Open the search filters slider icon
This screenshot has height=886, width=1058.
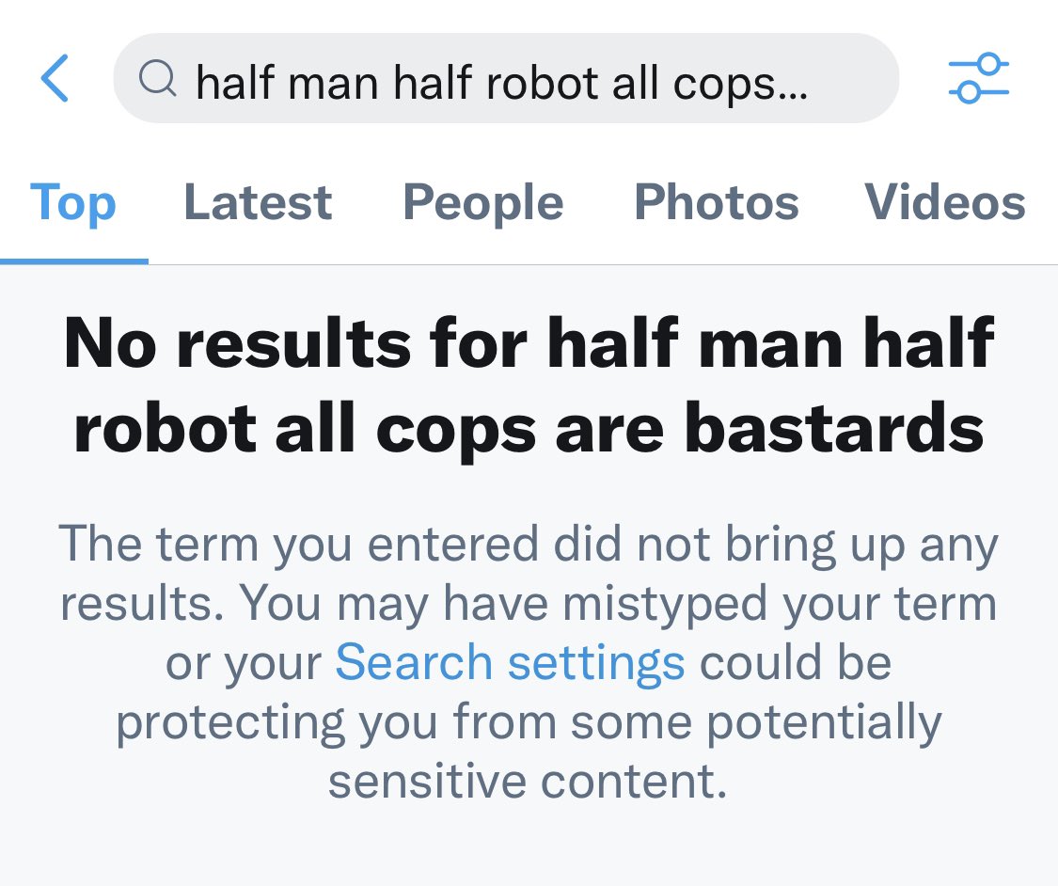point(978,79)
